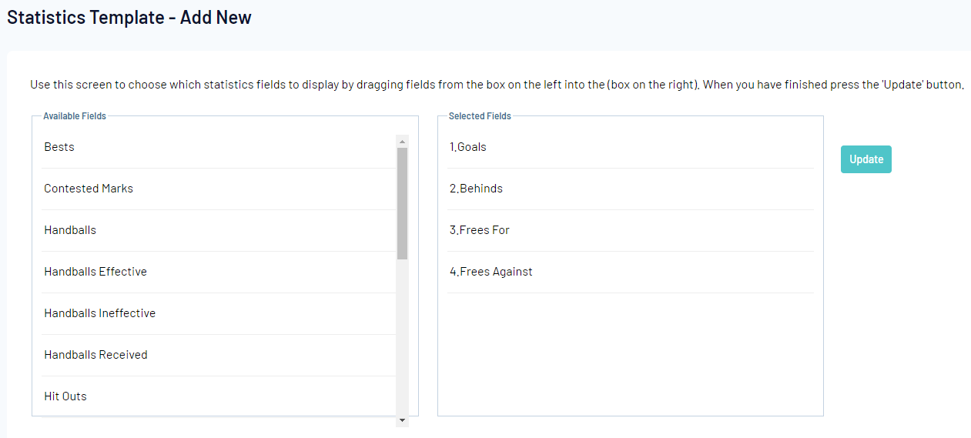This screenshot has width=971, height=438.
Task: Click the Frees Against selected field
Action: (x=491, y=272)
